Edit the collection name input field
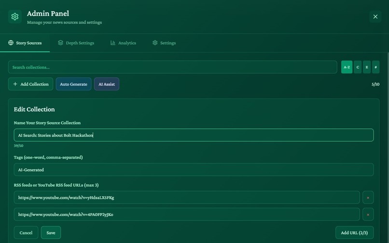This screenshot has width=389, height=243. (194, 135)
